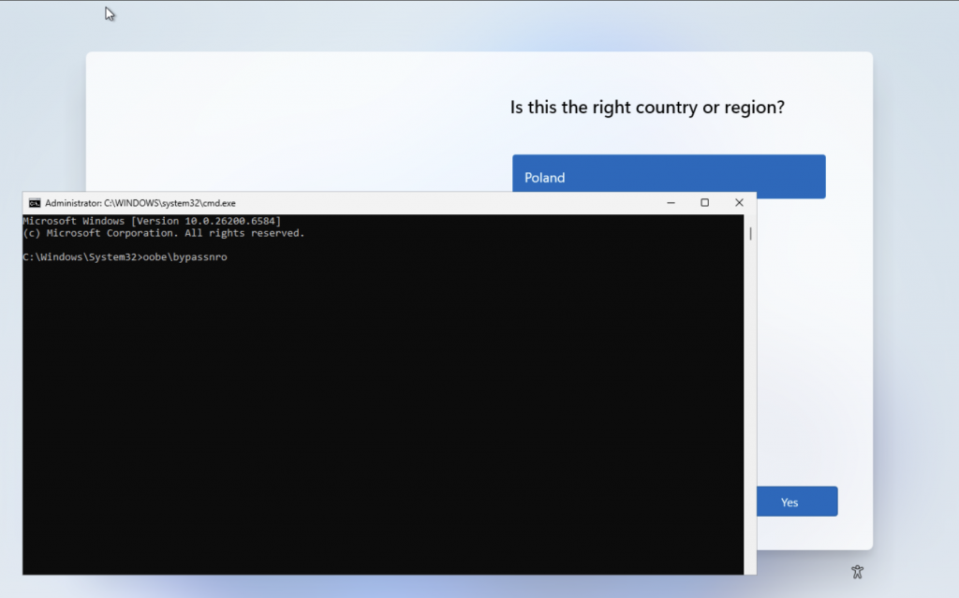Click the 'Is this the right country or region?' heading
This screenshot has height=598, width=959.
point(646,108)
